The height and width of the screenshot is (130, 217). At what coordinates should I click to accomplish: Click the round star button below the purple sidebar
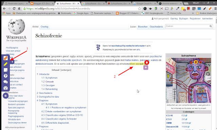[5, 95]
